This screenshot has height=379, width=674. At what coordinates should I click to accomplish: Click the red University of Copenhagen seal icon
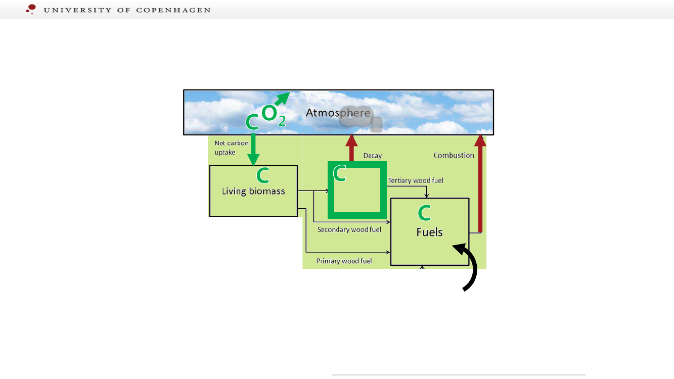[31, 9]
